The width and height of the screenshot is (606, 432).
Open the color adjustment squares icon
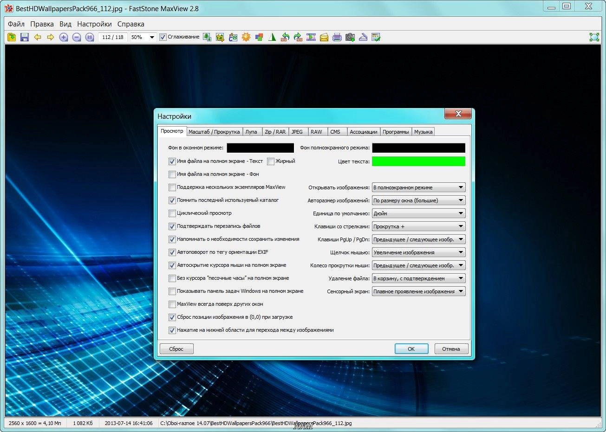point(259,37)
